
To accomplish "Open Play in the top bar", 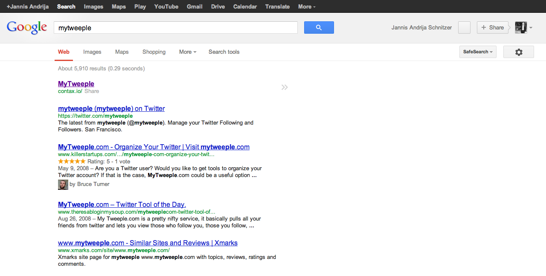I will (x=140, y=6).
